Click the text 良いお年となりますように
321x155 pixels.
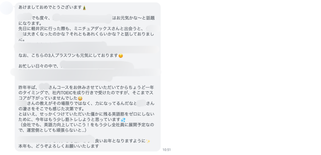[121, 141]
